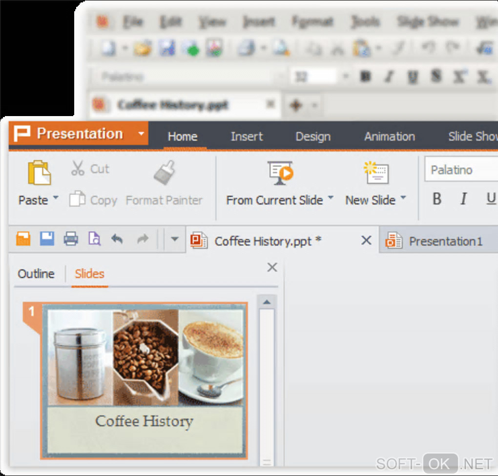Click the Palatino font name box
498x476 pixels.
tap(461, 169)
